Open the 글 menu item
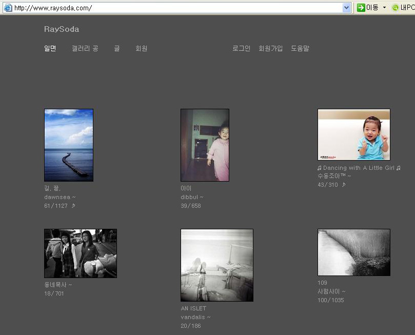The height and width of the screenshot is (335, 415). (x=117, y=48)
